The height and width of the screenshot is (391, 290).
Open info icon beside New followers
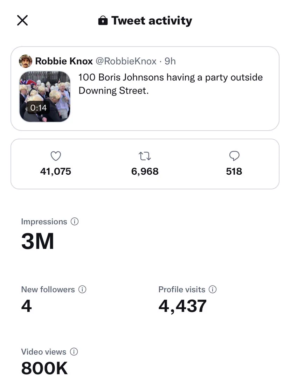[x=82, y=289]
